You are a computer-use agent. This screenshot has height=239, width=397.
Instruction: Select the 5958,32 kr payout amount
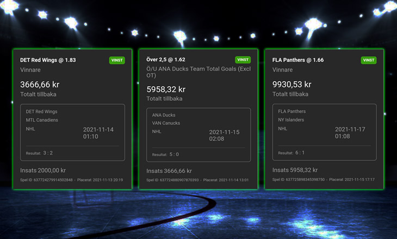point(166,89)
